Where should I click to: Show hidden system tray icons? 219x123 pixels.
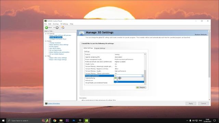click(x=187, y=121)
